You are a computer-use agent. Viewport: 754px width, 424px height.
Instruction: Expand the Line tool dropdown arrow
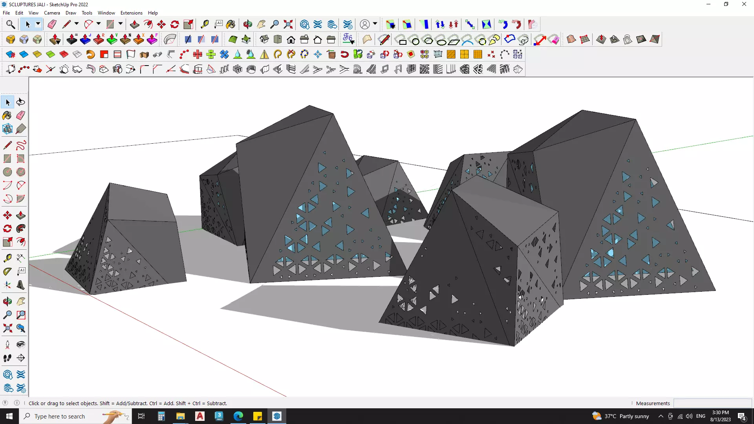tap(77, 24)
